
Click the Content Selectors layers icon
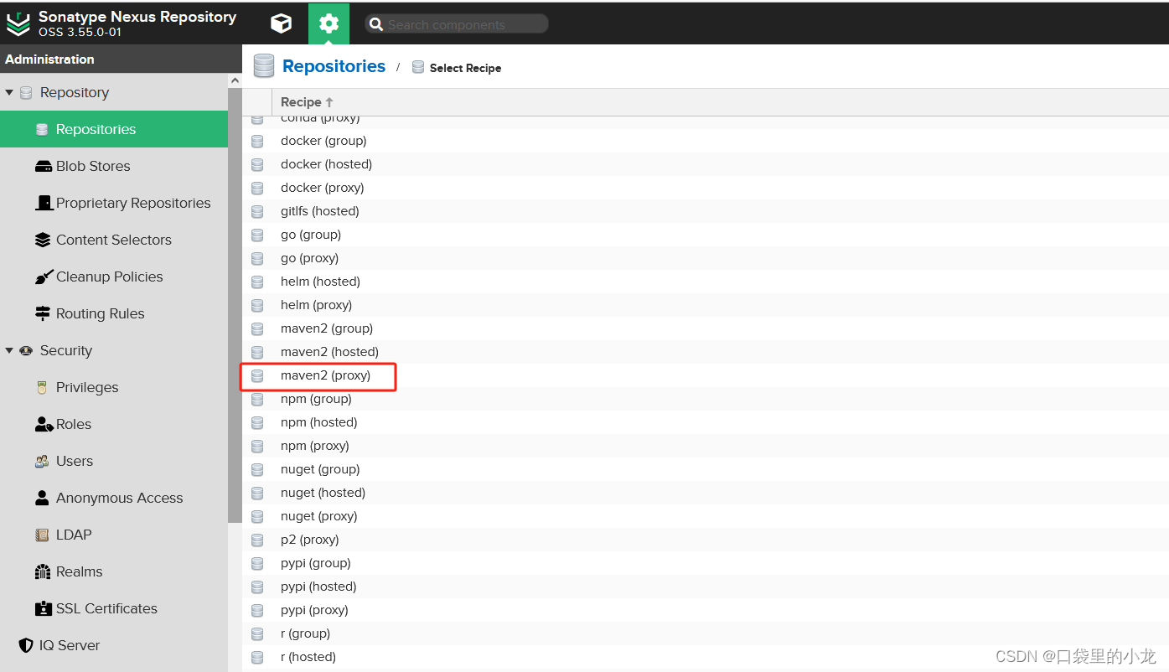[x=43, y=240]
